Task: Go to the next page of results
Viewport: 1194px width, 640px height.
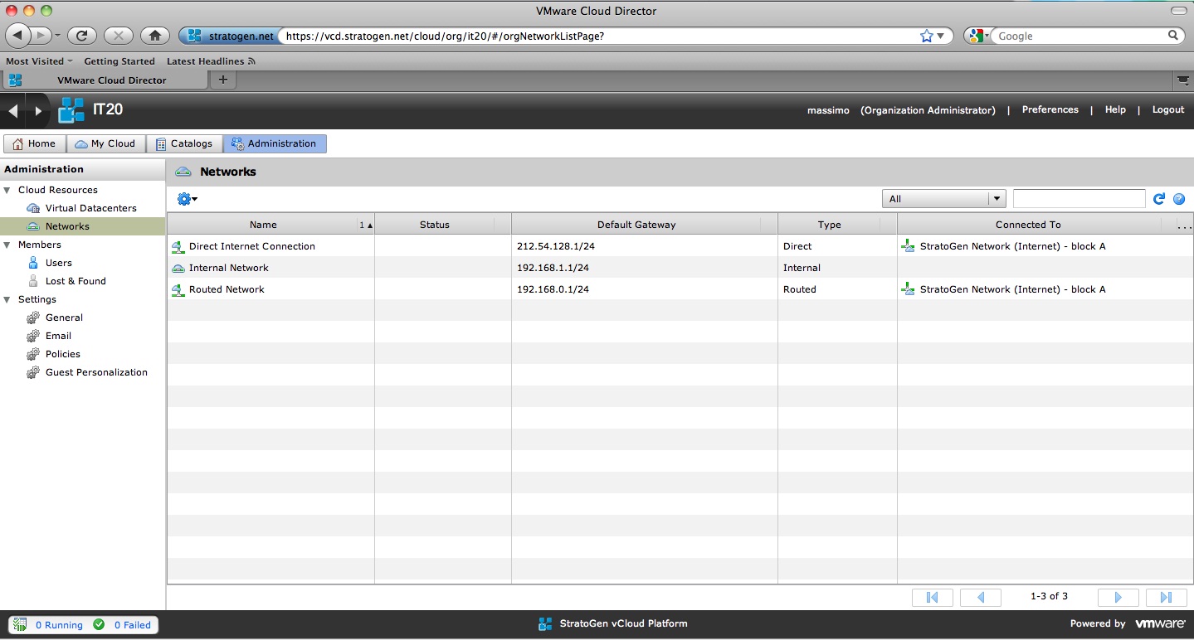Action: pos(1118,597)
